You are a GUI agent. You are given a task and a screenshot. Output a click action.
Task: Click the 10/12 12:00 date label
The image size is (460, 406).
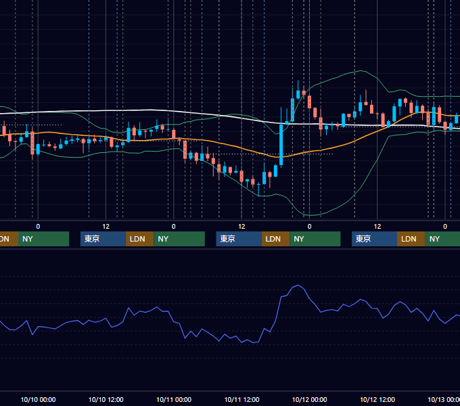[x=377, y=399]
